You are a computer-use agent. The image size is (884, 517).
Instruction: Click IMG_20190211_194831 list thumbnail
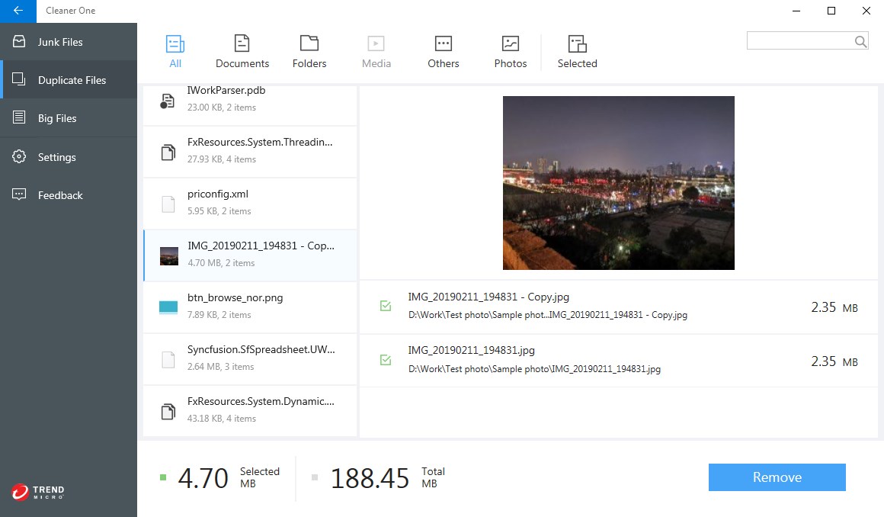[x=169, y=256]
